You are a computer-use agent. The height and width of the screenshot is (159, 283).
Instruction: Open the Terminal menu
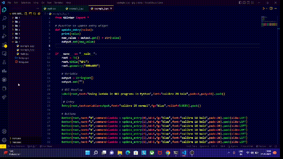point(59,3)
